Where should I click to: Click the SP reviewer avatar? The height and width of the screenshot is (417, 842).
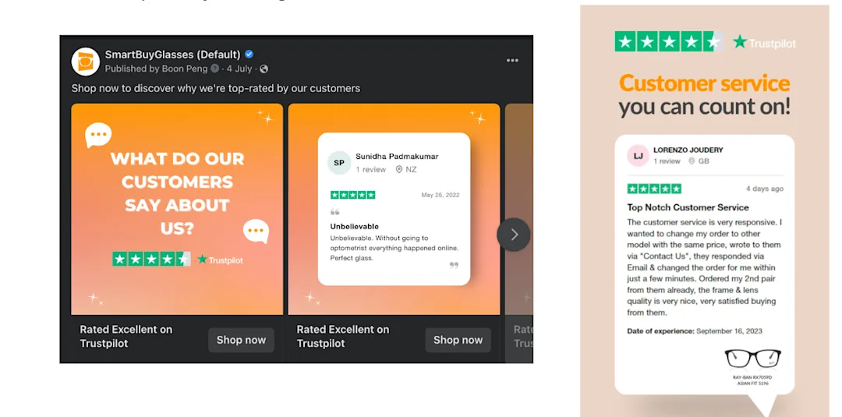click(x=339, y=163)
